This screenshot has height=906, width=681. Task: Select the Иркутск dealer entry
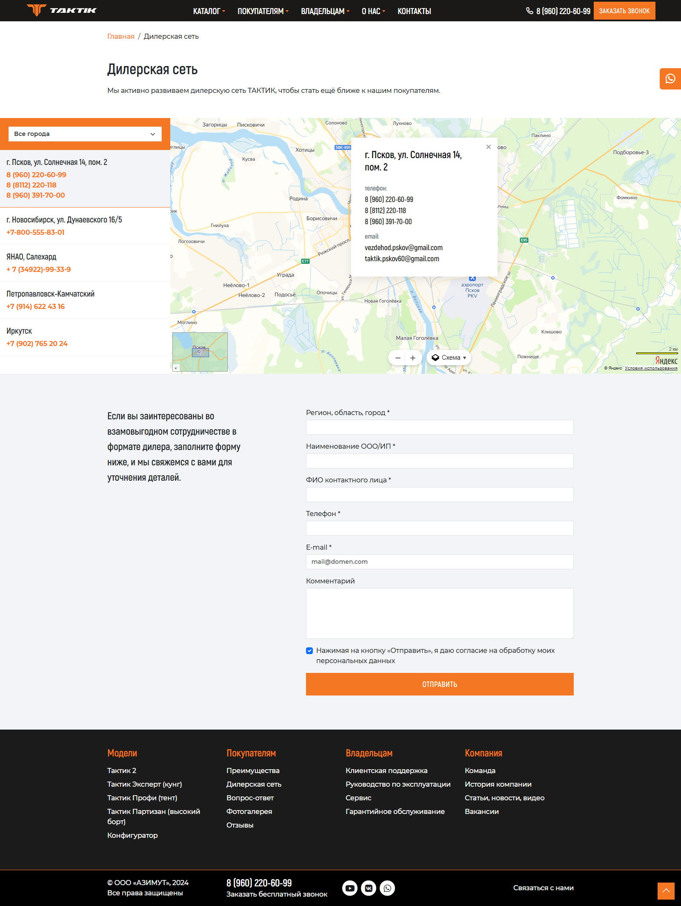tap(85, 337)
